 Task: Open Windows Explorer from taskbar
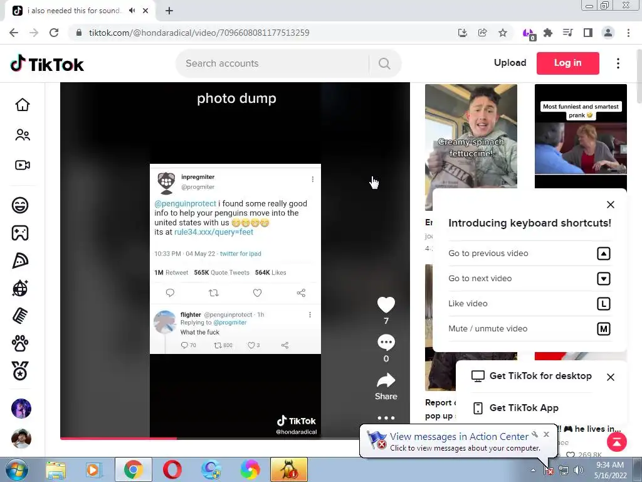coord(56,470)
